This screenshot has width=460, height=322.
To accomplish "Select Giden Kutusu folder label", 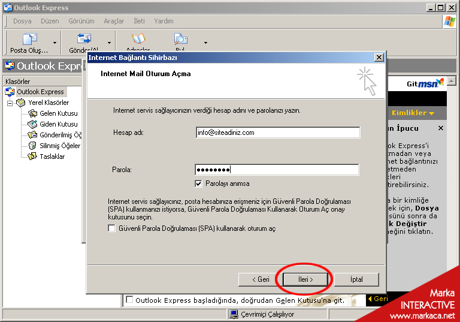I will pos(59,124).
